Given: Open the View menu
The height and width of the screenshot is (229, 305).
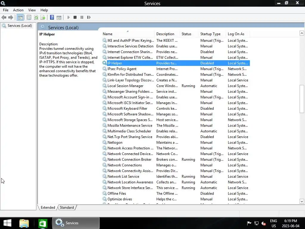Looking at the screenshot, I should (32, 10).
